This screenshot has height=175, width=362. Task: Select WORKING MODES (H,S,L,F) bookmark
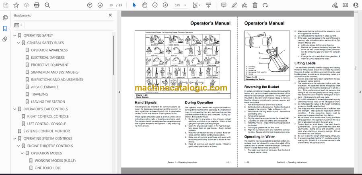55,161
